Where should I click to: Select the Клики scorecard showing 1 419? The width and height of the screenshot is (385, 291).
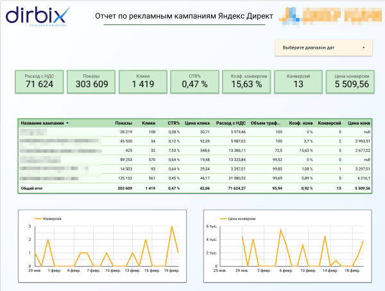tap(142, 80)
